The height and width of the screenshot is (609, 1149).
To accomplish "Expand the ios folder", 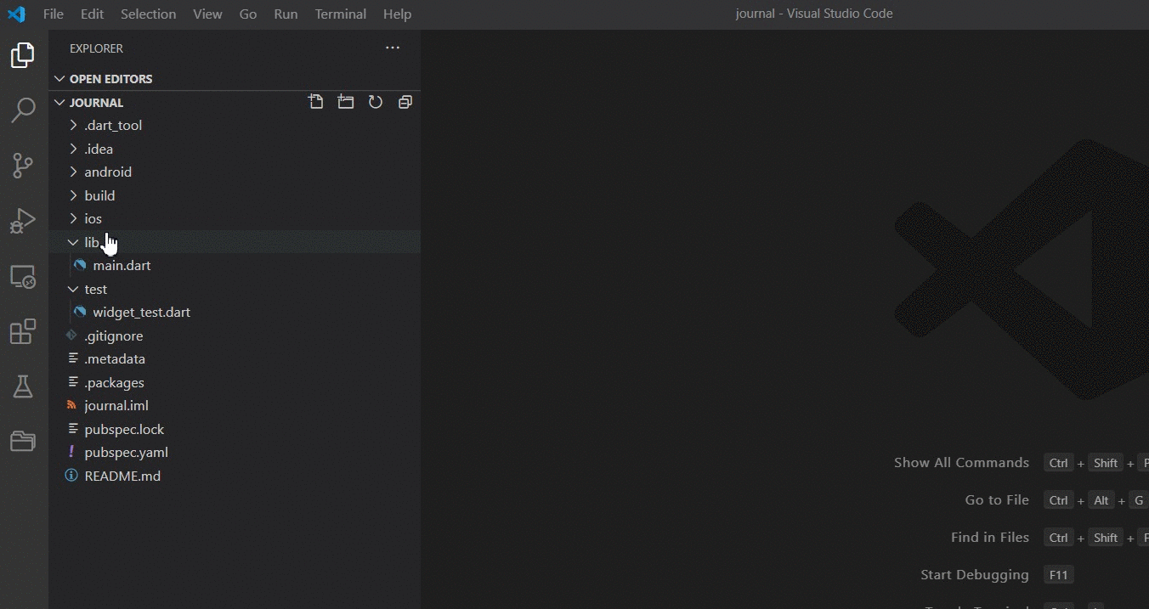I will coord(73,218).
